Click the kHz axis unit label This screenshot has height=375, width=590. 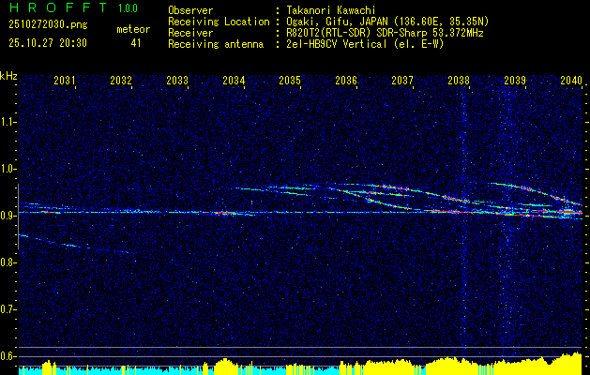pos(8,76)
